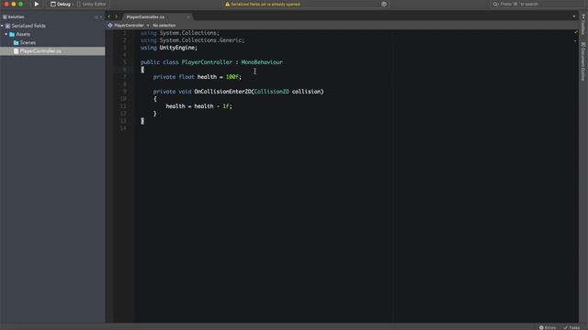The height and width of the screenshot is (330, 588).
Task: Click the PlayerController breadcrumb class icon
Action: click(x=110, y=26)
